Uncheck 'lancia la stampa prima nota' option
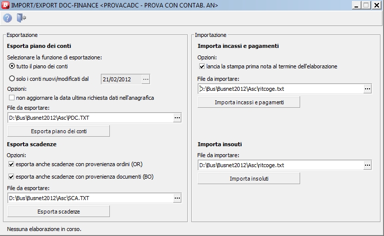Screen dimensions: 384x236 202,66
